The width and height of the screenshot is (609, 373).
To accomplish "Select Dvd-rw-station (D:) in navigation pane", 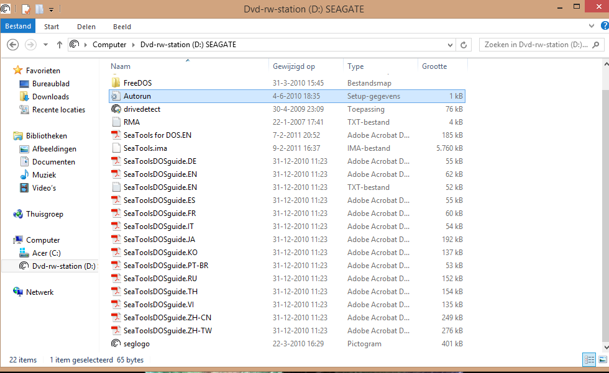I will [x=63, y=266].
